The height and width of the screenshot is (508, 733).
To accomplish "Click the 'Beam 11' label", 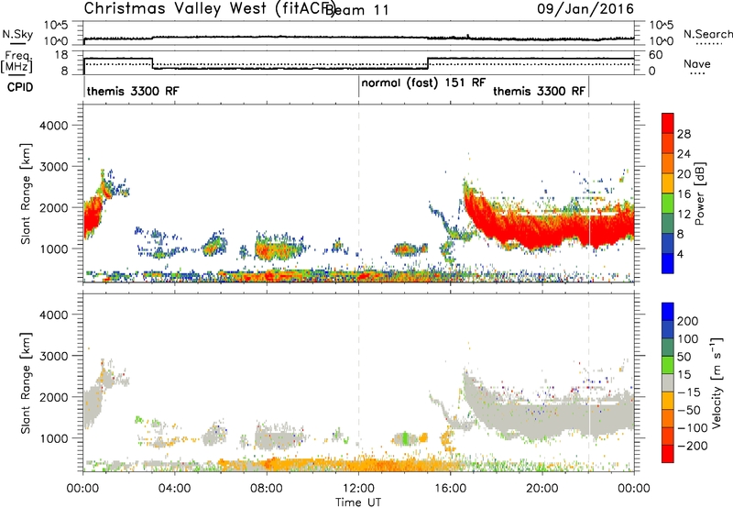I will pyautogui.click(x=357, y=10).
